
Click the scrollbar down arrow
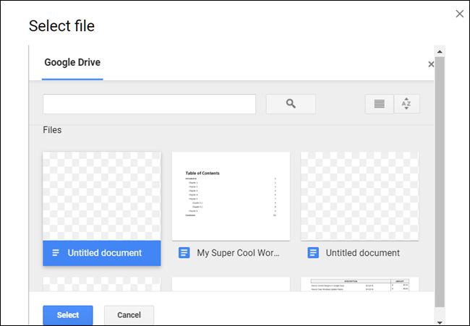click(x=440, y=322)
